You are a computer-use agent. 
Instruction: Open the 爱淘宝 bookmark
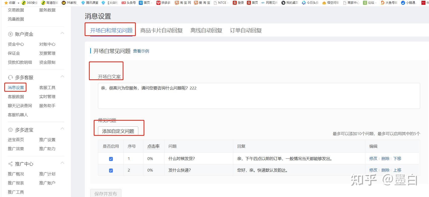pos(202,3)
